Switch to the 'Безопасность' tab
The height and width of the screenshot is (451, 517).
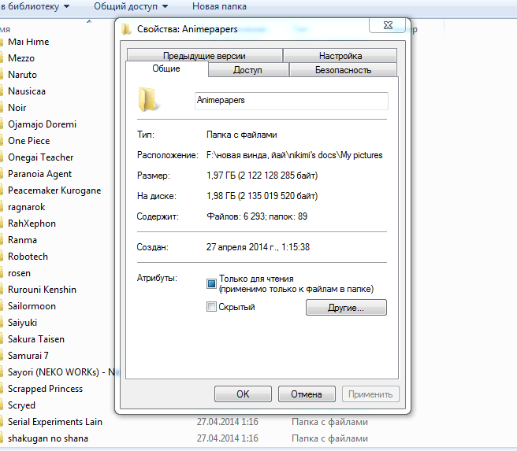(x=343, y=70)
